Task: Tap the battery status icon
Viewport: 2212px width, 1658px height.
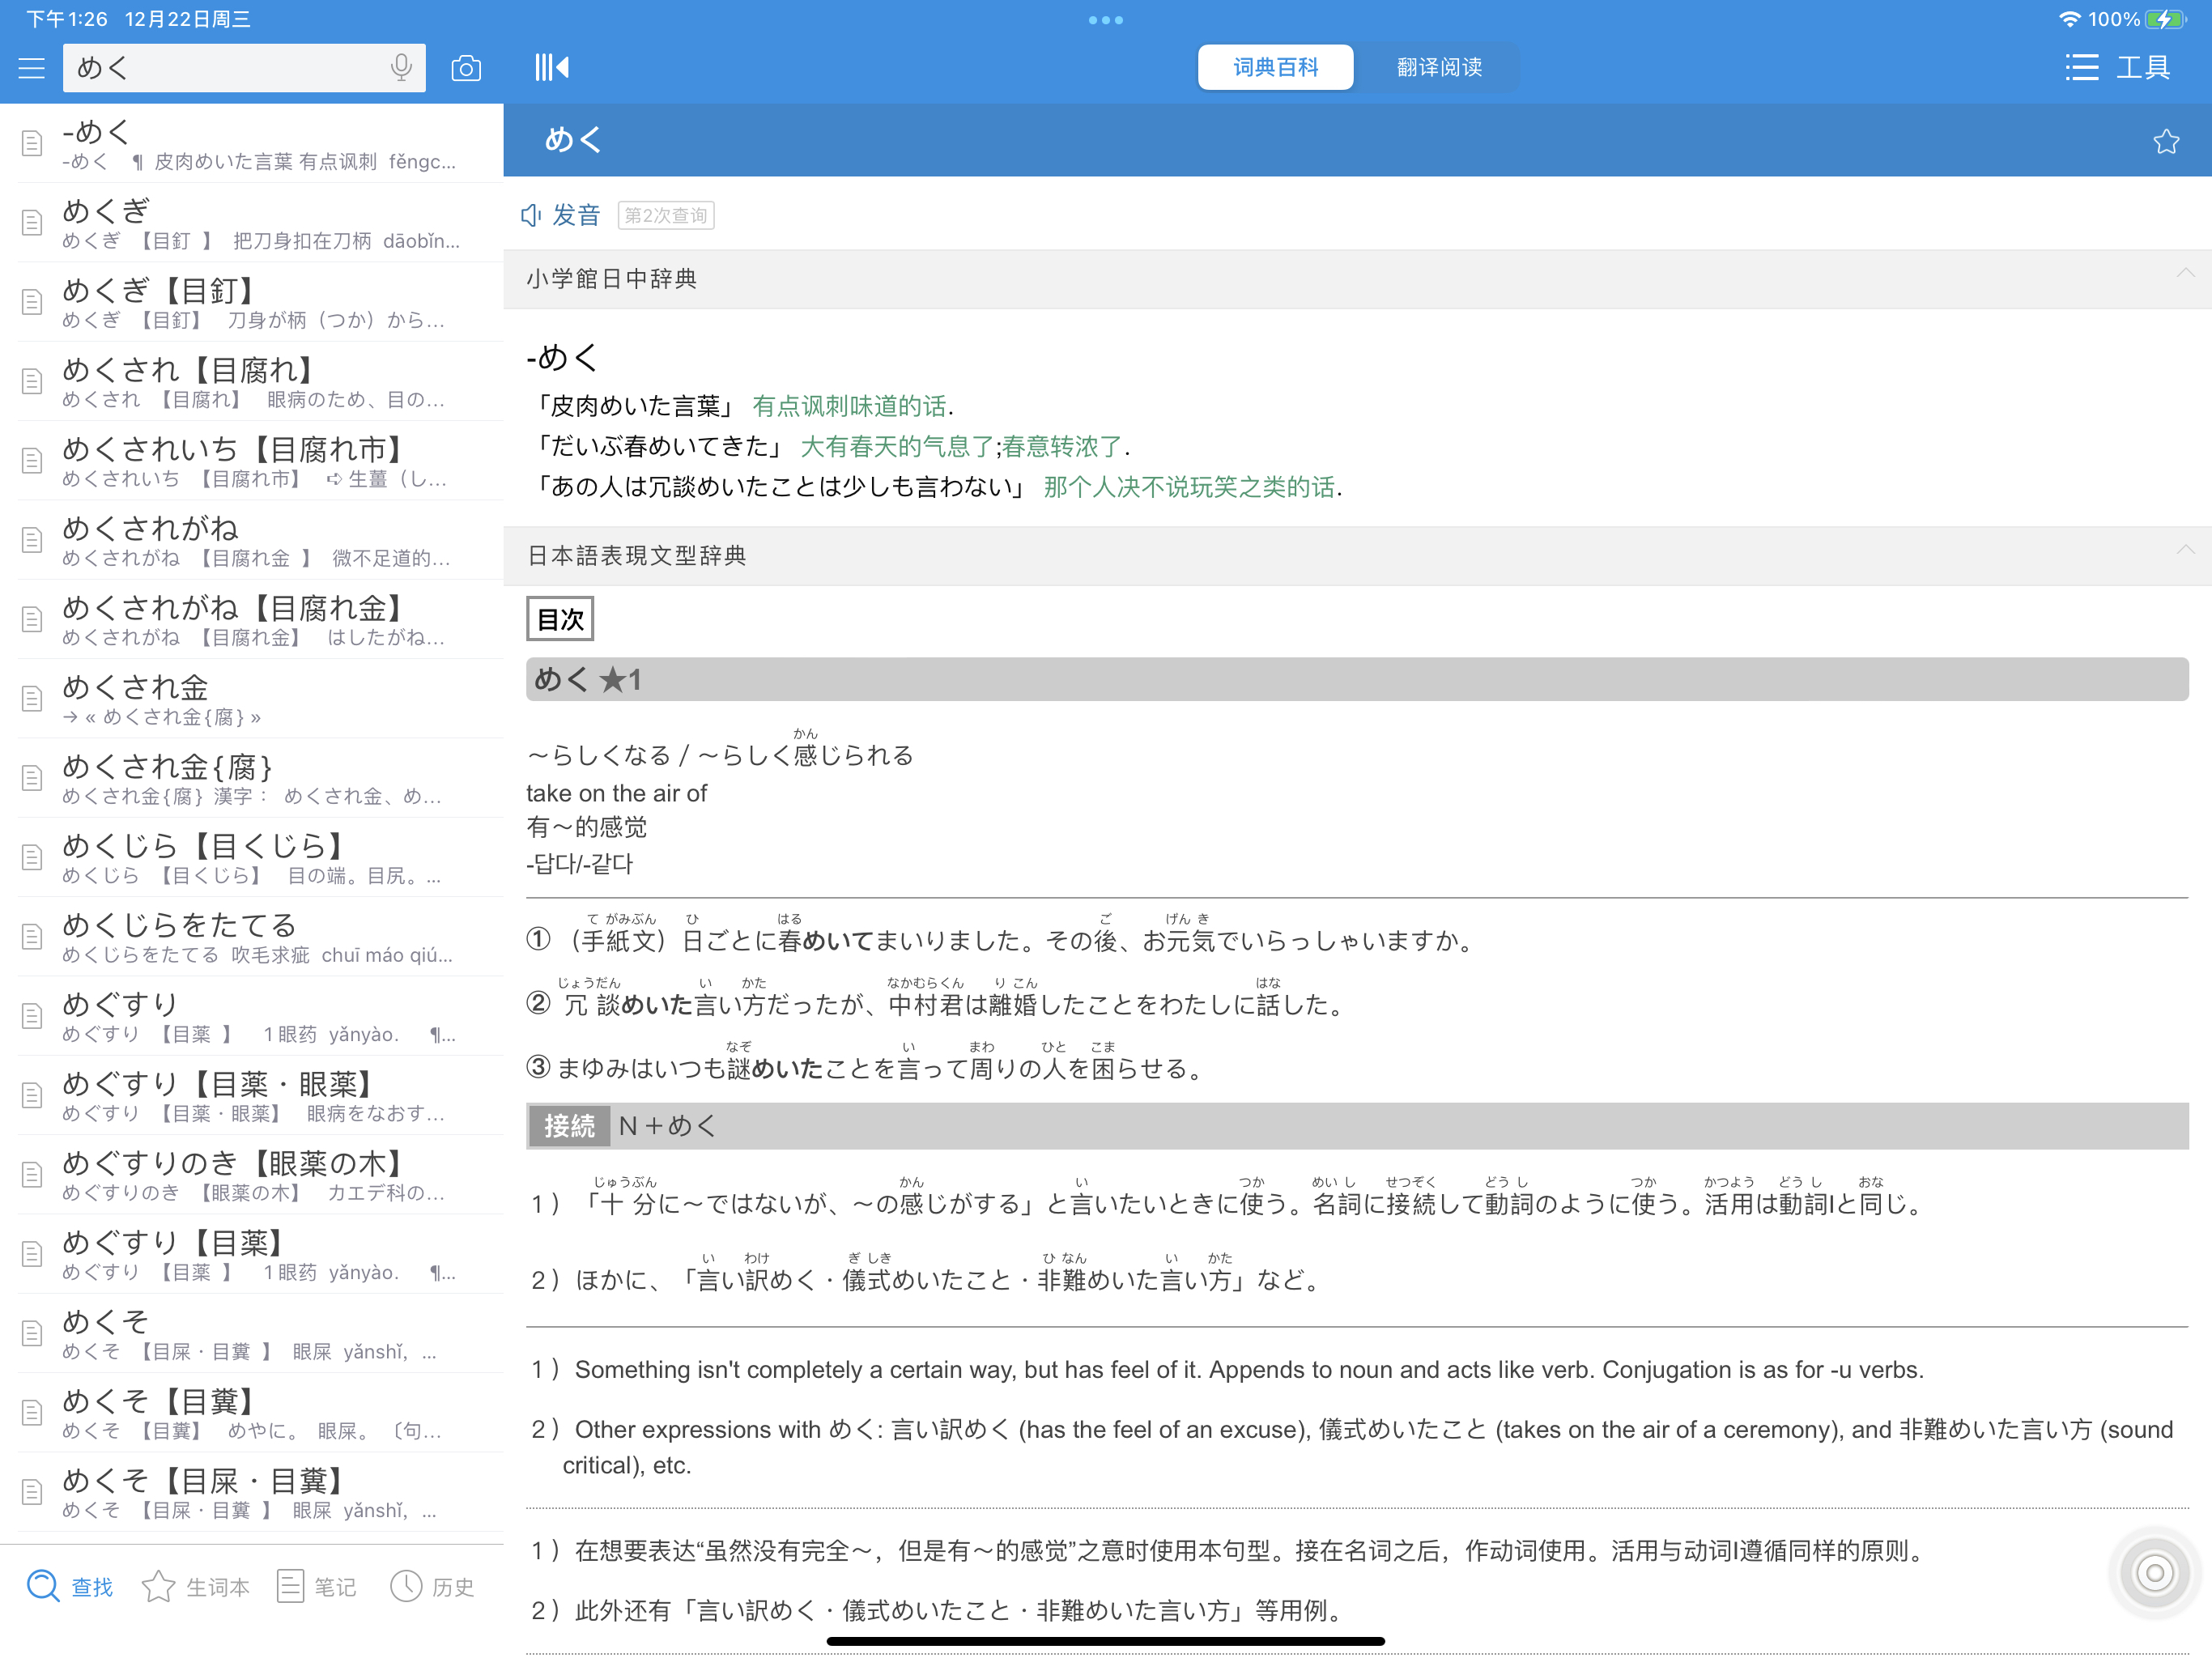Action: pos(2164,20)
